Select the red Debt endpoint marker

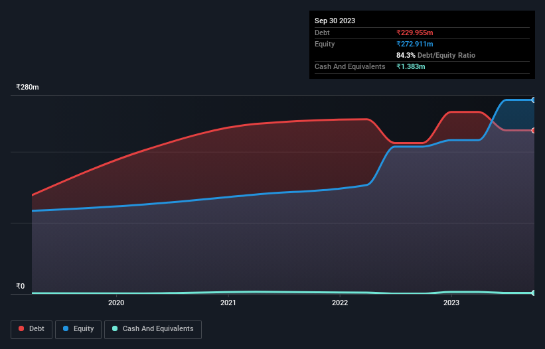point(534,131)
